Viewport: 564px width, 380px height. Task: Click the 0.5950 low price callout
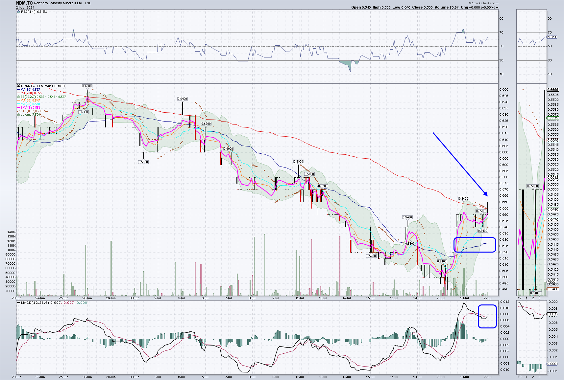point(143,162)
